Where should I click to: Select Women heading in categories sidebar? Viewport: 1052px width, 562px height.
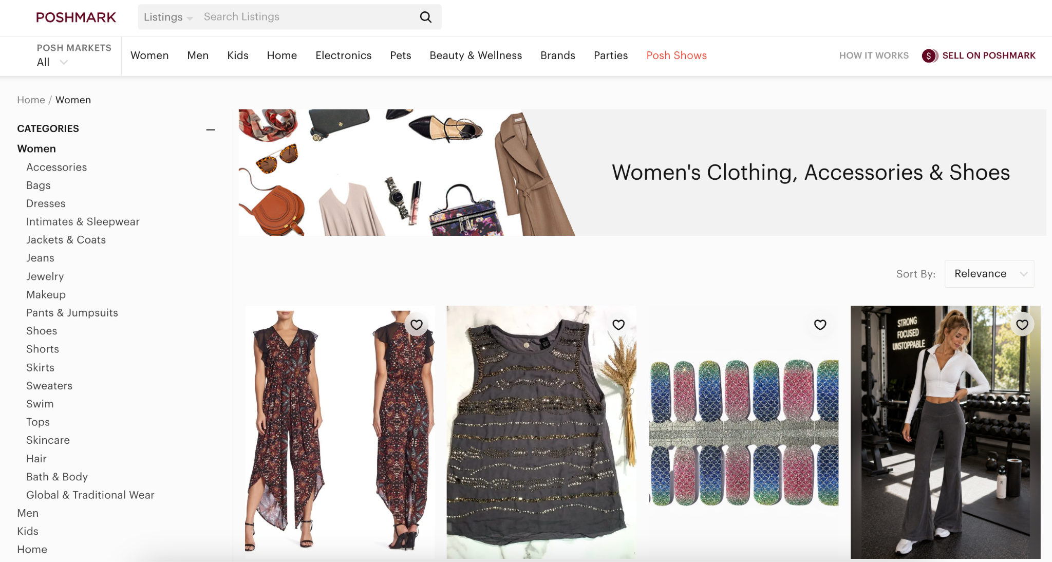[x=36, y=149]
